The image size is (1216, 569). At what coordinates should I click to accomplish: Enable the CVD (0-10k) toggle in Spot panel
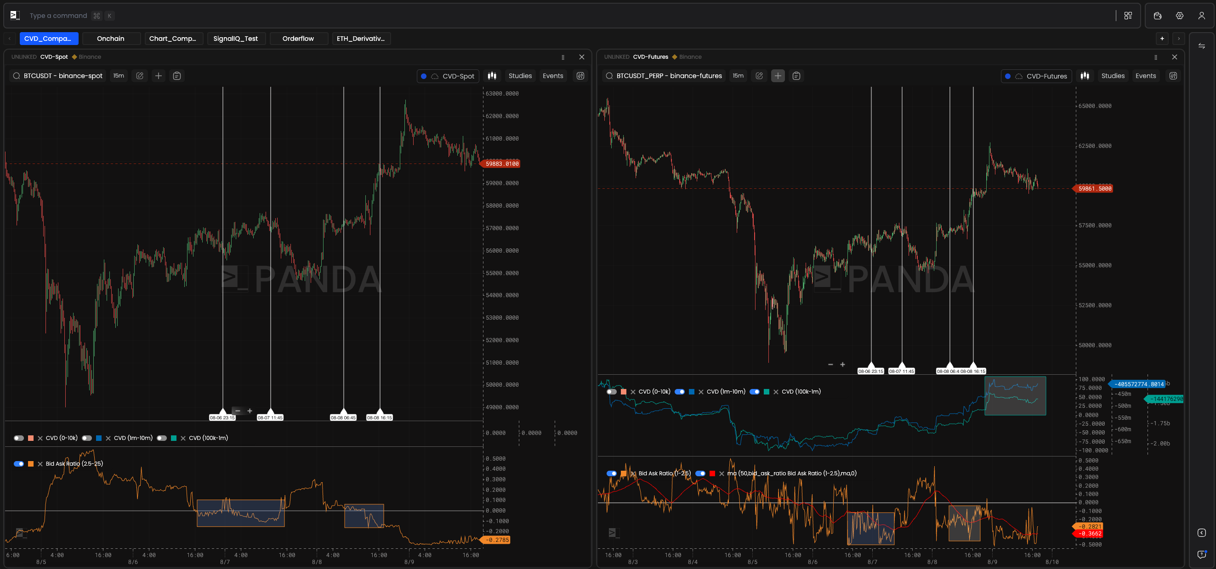click(x=19, y=438)
